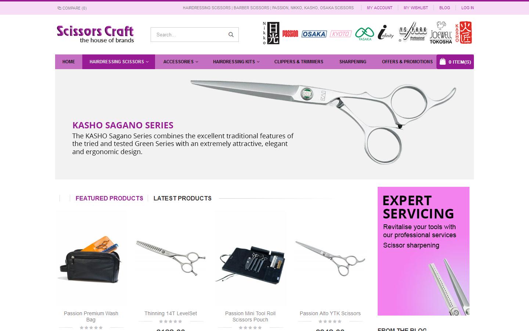Open the Passion Premium Wash Bag thumbnail
Viewport: 529px width, 331px height.
click(x=91, y=259)
